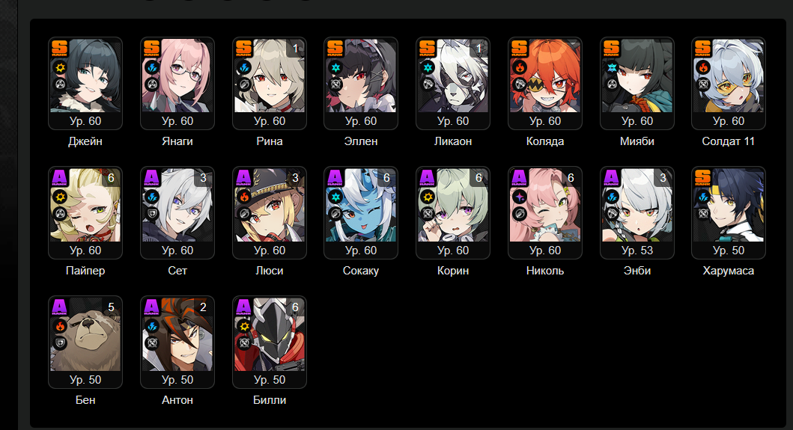Viewport: 793px width, 430px height.
Task: Click the S rank badge on Рина
Action: (x=244, y=48)
